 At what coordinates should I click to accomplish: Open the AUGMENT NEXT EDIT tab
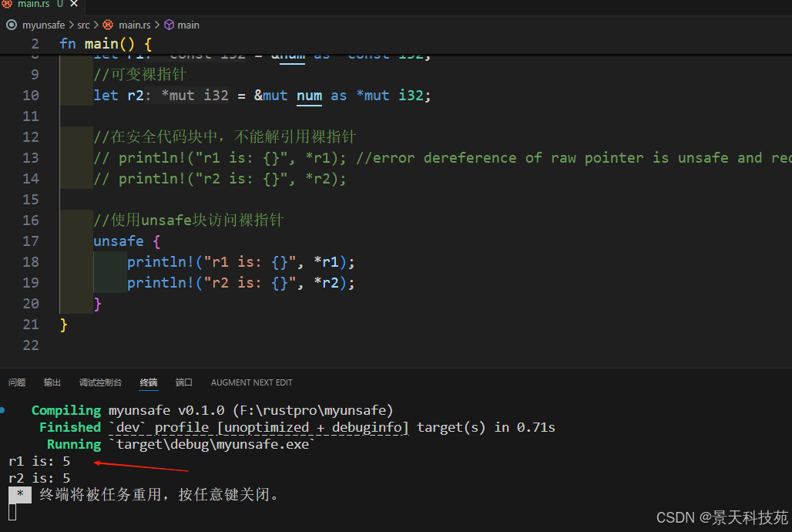(251, 382)
